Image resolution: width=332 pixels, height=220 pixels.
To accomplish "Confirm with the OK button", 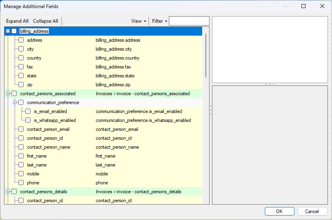I will click(280, 211).
